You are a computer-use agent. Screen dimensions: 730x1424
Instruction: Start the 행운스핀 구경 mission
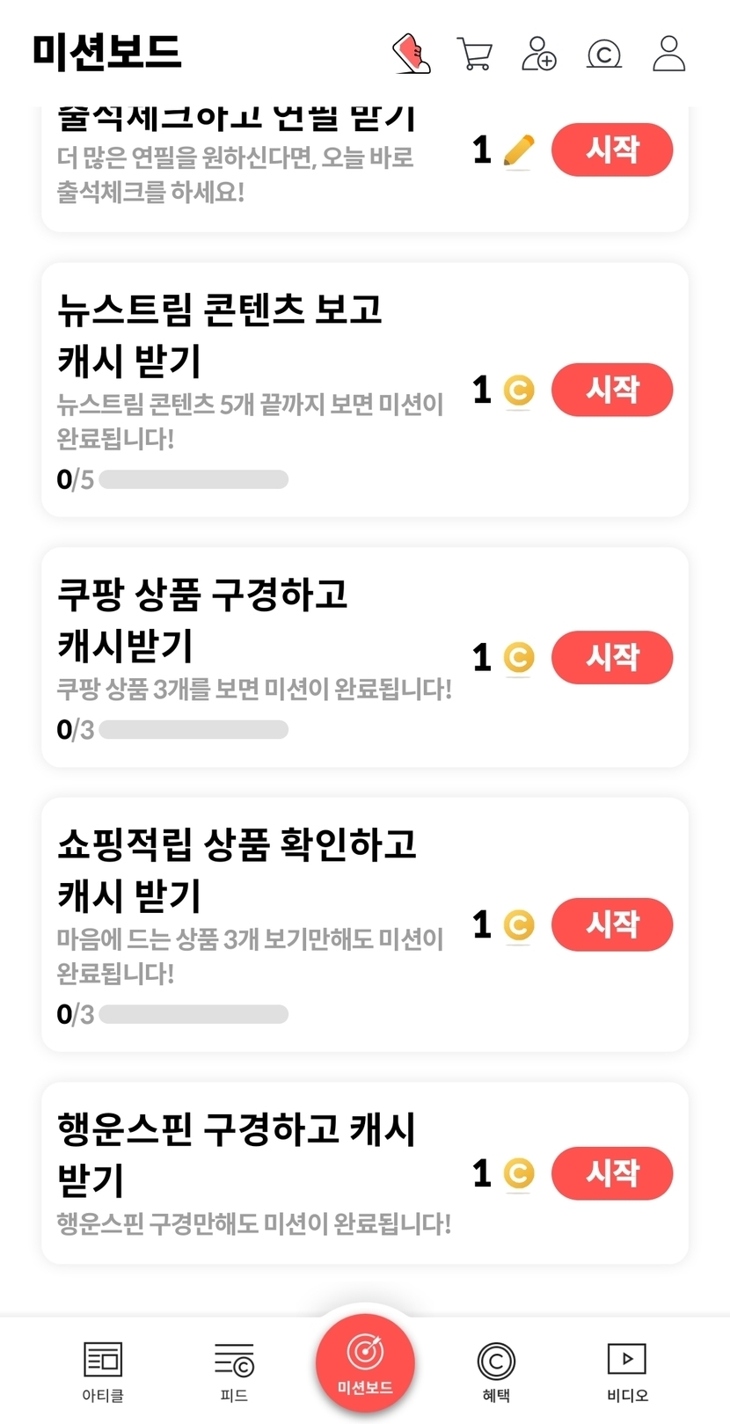[612, 1173]
